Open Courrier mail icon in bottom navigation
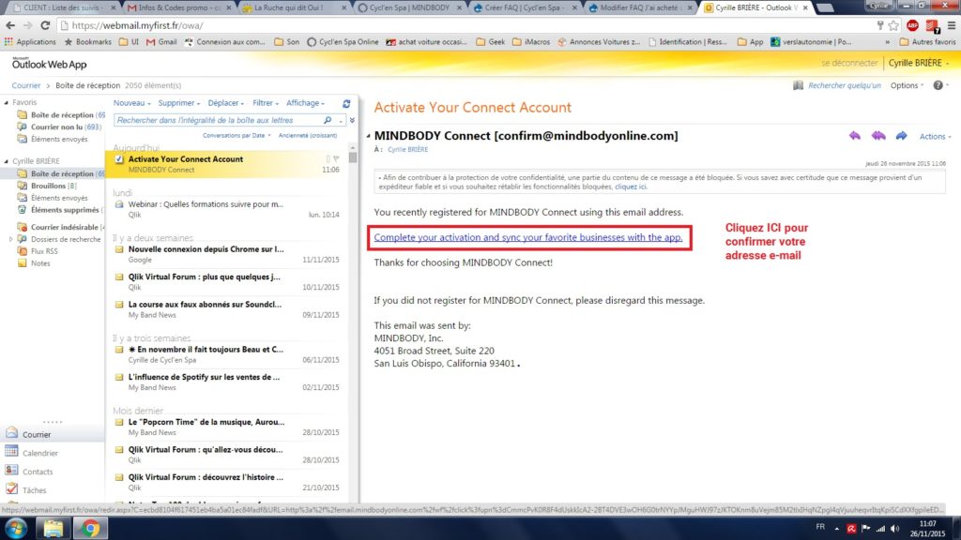Image resolution: width=961 pixels, height=540 pixels. coord(11,433)
